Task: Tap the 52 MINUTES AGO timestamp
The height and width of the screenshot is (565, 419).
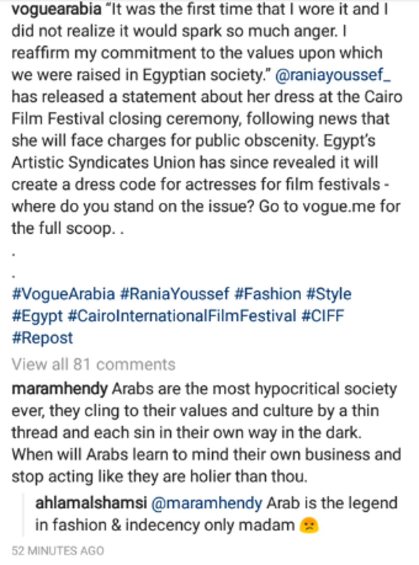Action: pos(58,551)
